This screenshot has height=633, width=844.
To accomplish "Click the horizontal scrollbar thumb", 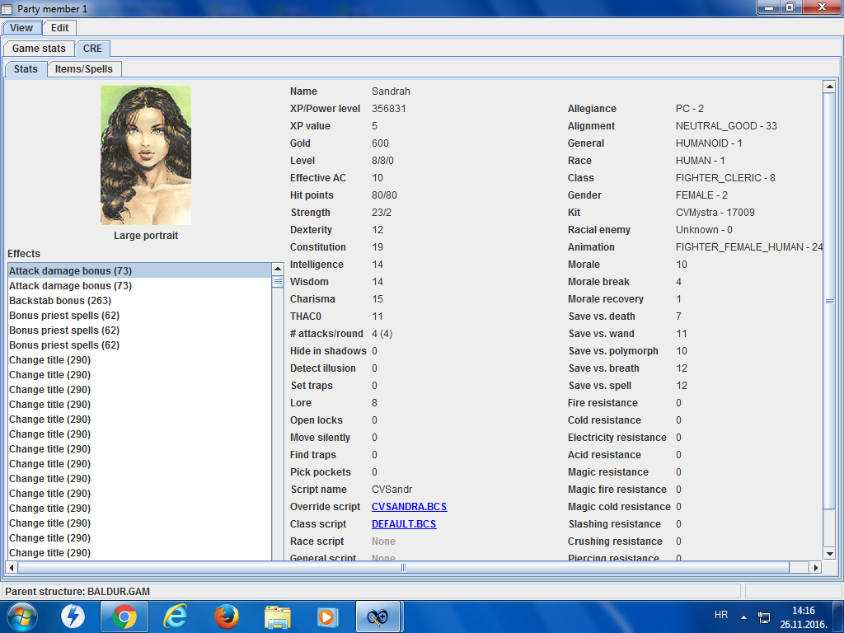I will (403, 567).
